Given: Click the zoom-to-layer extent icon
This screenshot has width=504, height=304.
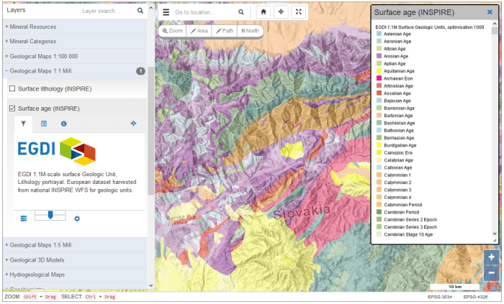Looking at the screenshot, I should pos(133,124).
